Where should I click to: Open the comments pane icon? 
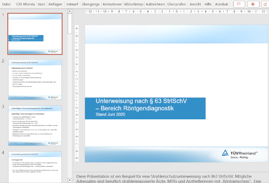click(x=238, y=4)
